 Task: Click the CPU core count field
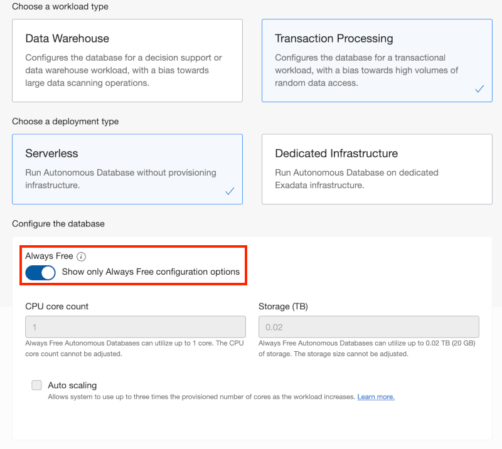click(x=136, y=327)
